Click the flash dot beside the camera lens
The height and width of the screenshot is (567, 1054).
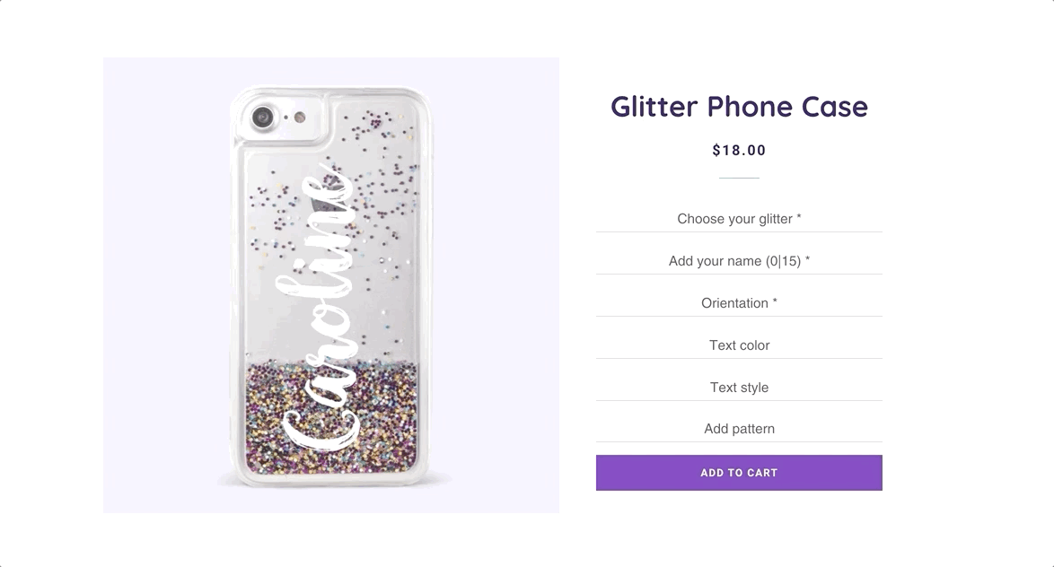tap(300, 118)
